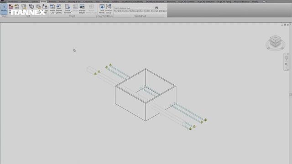Screen dimensions: 292x164
Task: Select the Modify arrow tool
Action: pos(4,9)
